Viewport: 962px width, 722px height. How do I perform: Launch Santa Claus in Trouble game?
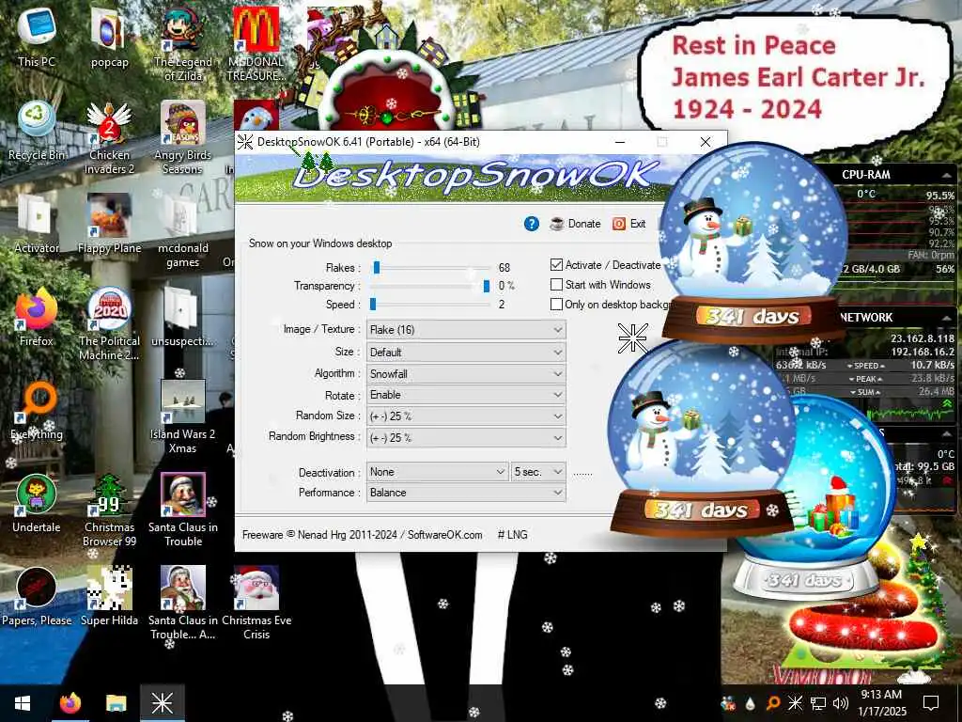point(183,510)
